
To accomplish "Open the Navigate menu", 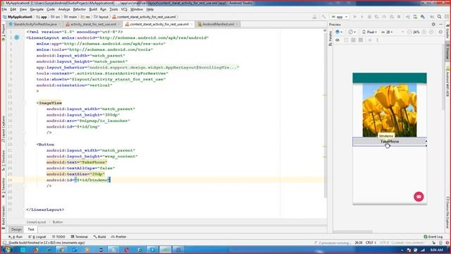I will [x=37, y=9].
